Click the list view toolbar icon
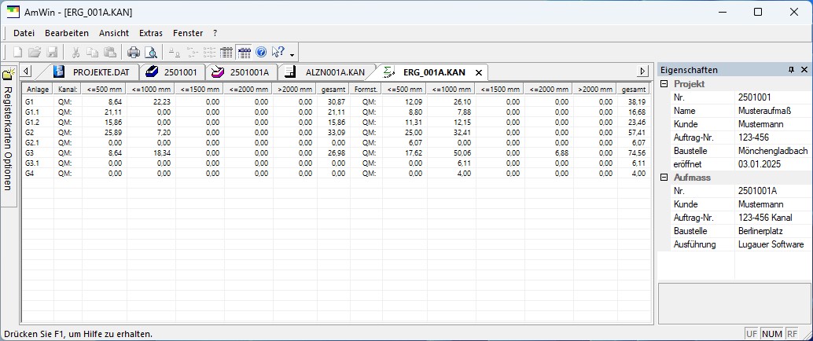The height and width of the screenshot is (341, 813). 209,52
